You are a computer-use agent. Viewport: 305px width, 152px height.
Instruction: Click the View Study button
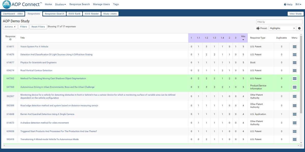pyautogui.click(x=295, y=14)
